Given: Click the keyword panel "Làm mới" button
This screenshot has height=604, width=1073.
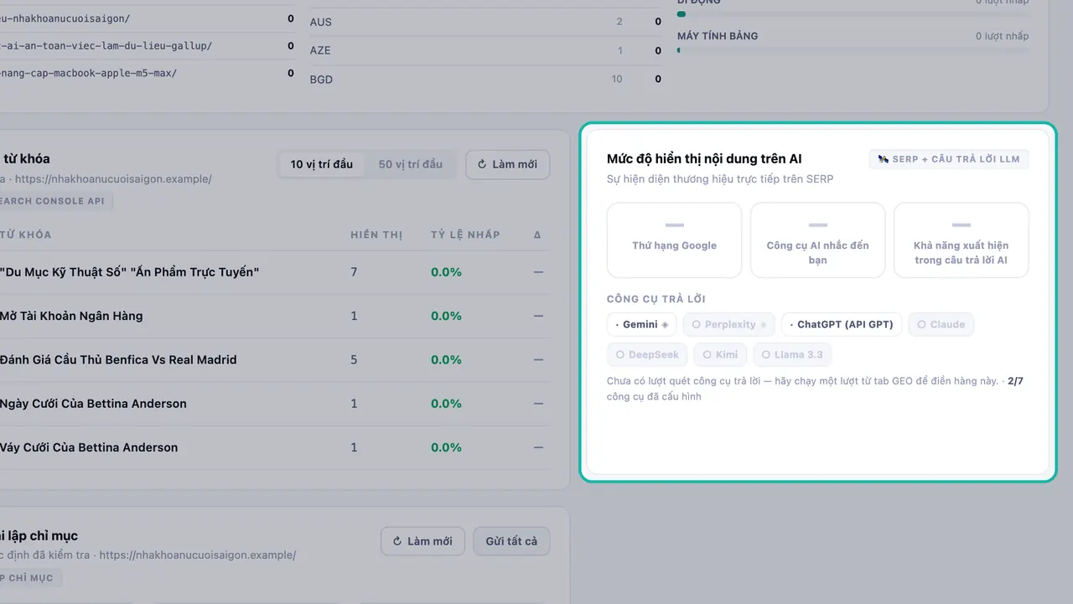Looking at the screenshot, I should click(507, 164).
